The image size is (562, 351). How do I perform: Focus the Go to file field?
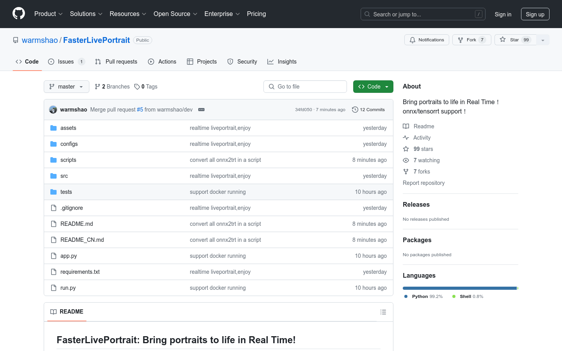point(305,87)
